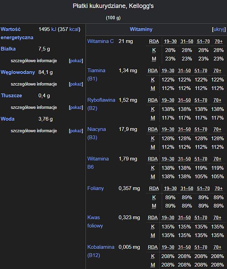Screen dimensions: 227x269
Task: Click RDA abbreviation in Ryboflawina row
Action: pyautogui.click(x=153, y=100)
